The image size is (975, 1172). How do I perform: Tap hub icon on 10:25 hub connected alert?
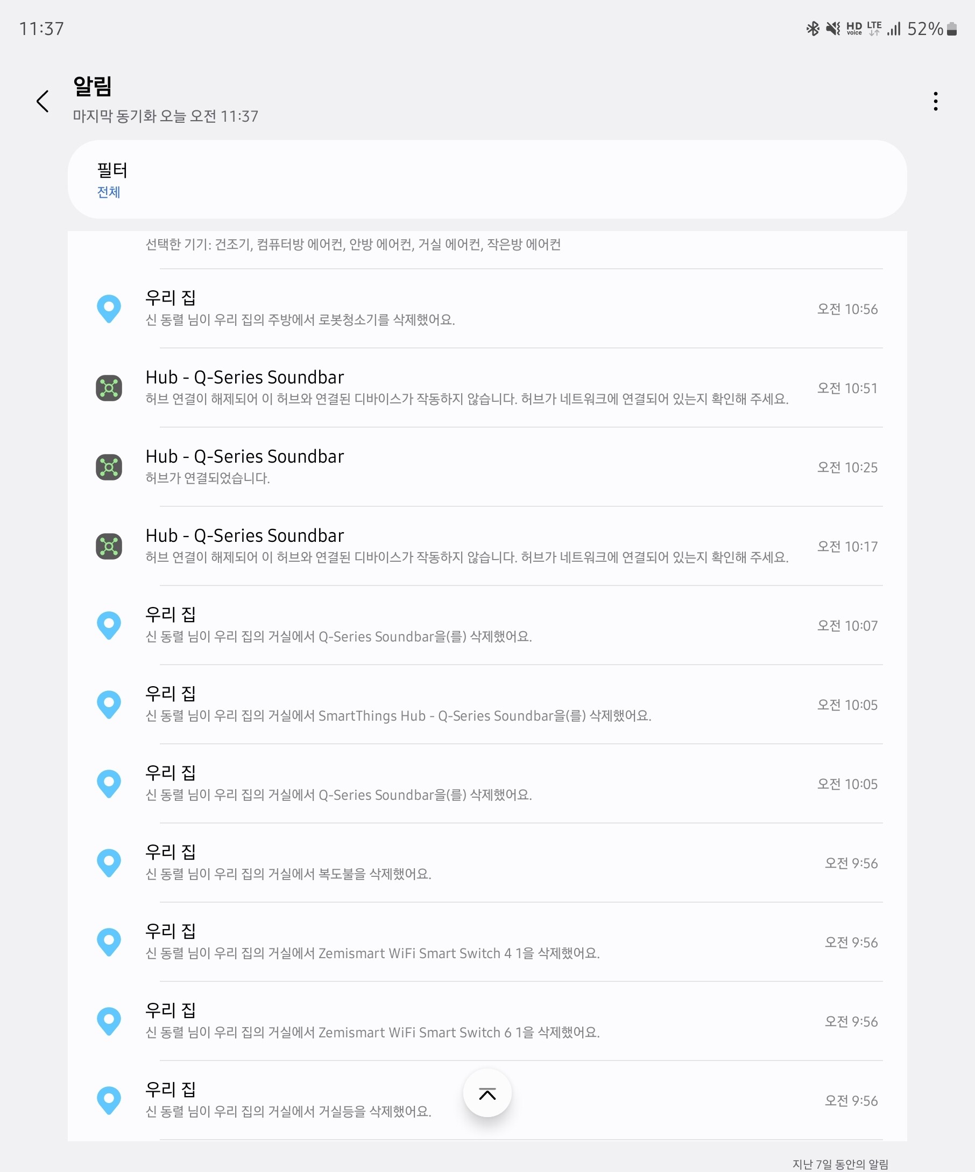point(109,467)
